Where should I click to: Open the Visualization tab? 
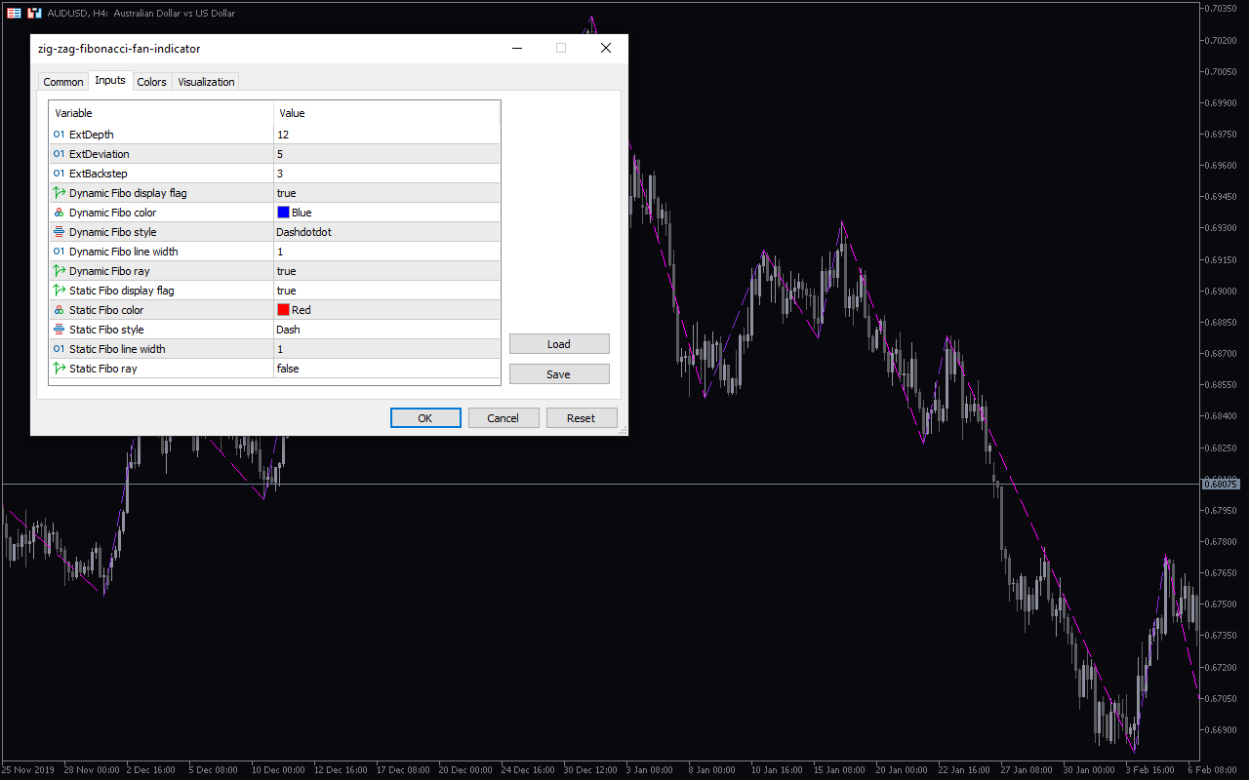[x=206, y=82]
